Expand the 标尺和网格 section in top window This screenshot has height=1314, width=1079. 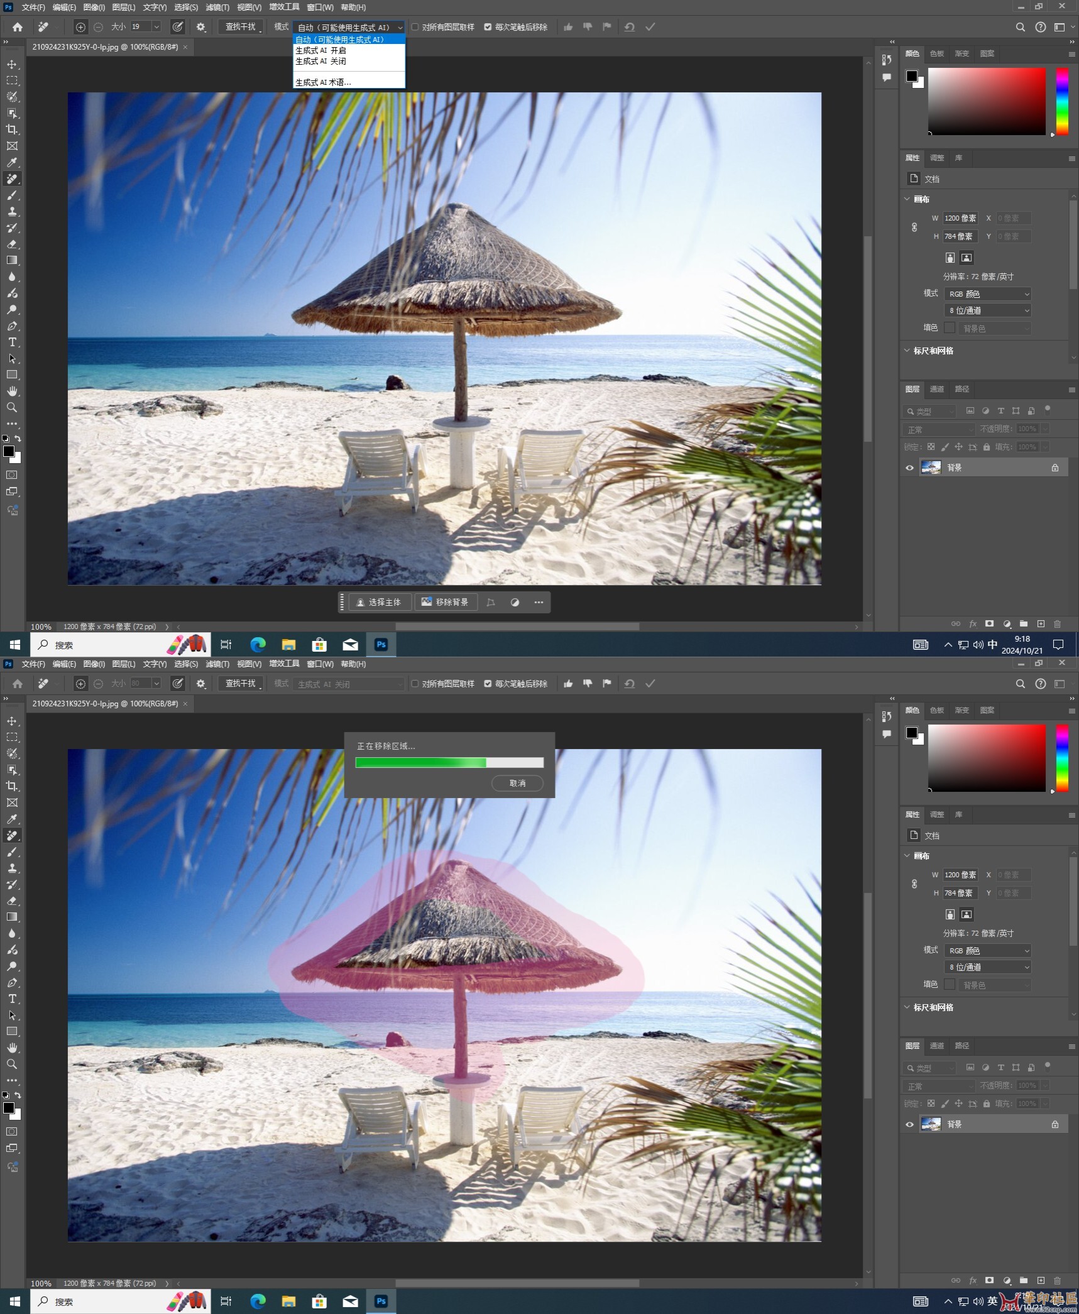point(907,351)
